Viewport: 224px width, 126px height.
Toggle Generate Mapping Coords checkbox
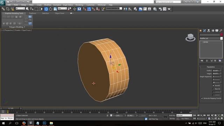(x=202, y=98)
